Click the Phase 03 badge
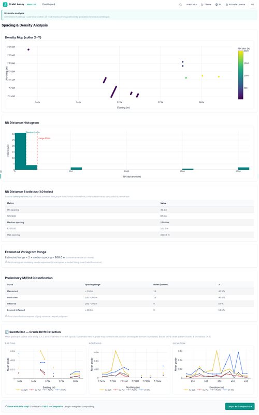Screen dimensions: 259x415 pos(32,5)
